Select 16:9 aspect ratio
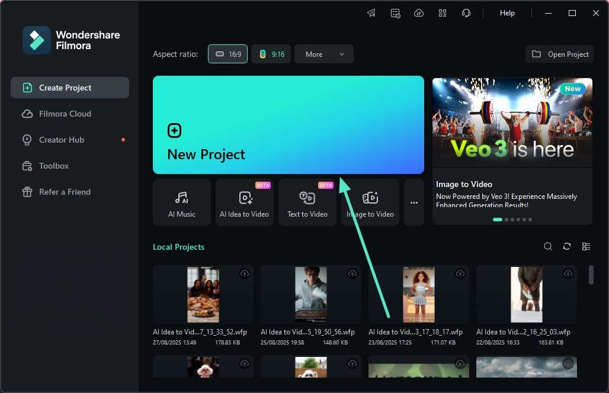 click(x=228, y=54)
